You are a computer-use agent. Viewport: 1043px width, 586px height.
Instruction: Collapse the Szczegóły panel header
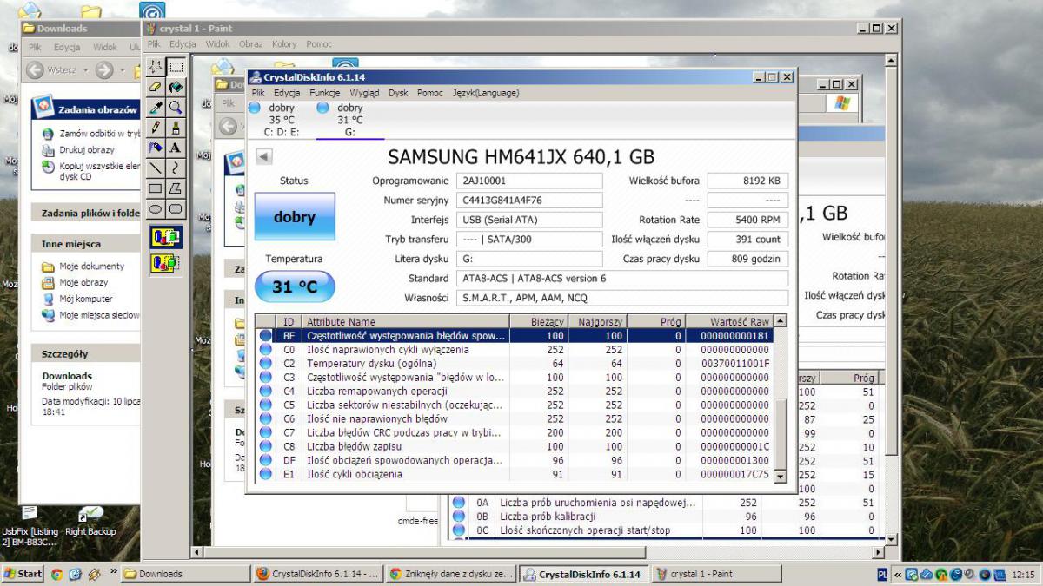(85, 354)
